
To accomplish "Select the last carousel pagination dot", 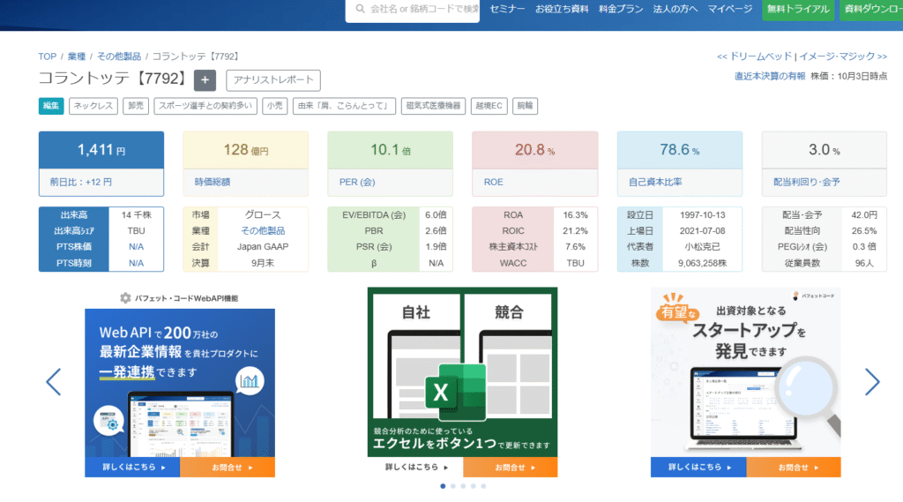I will pos(483,486).
